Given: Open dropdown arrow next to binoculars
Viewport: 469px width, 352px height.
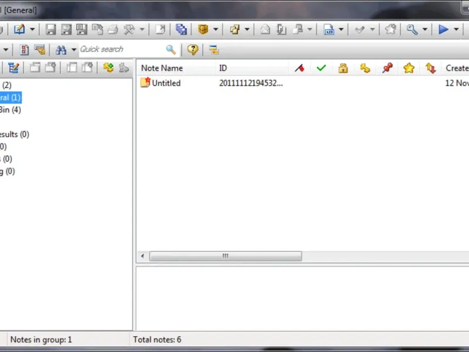Looking at the screenshot, I should coord(74,50).
